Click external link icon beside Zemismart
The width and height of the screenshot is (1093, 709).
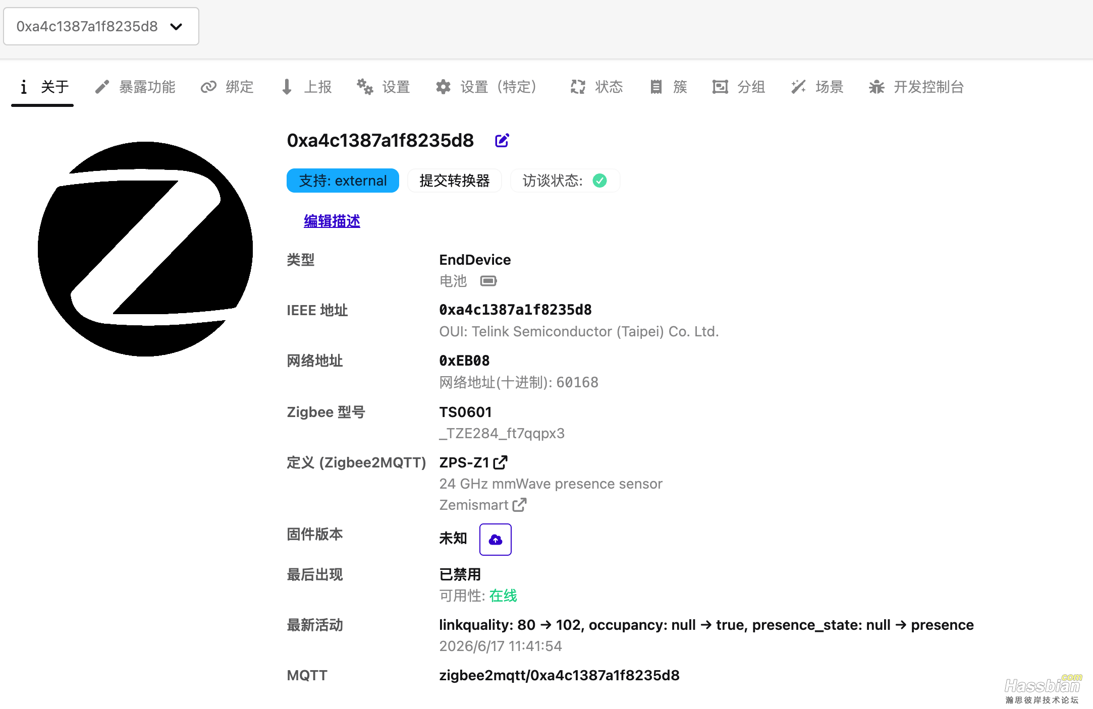click(x=519, y=505)
